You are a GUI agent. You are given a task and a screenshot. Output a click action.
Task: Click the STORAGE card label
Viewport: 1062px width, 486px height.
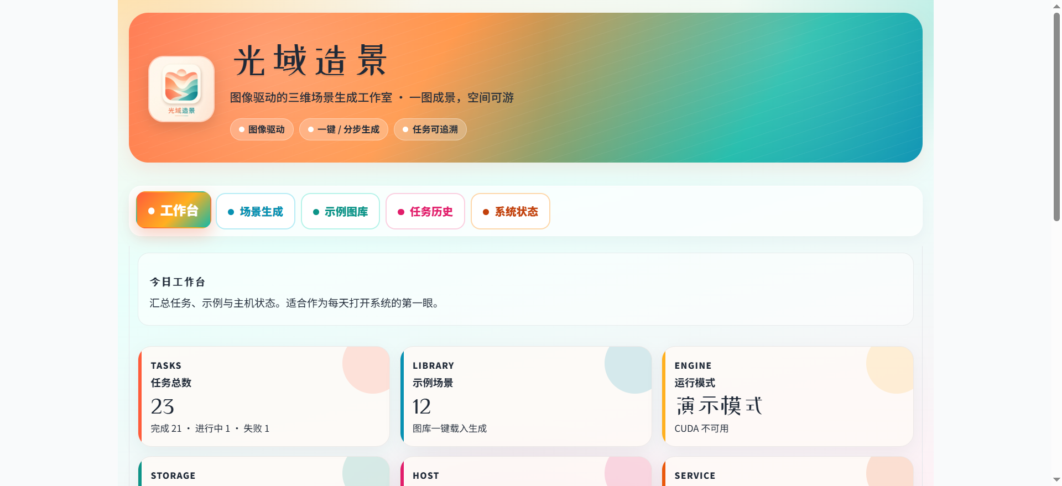point(173,475)
